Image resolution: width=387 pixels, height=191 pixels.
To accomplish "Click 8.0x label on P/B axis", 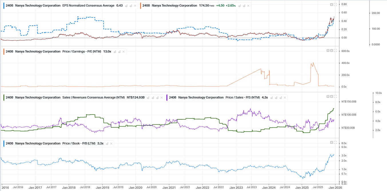I will 344,143.
